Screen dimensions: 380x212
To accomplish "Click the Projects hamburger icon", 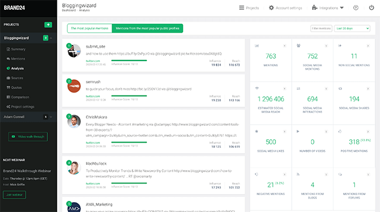I will pos(241,8).
